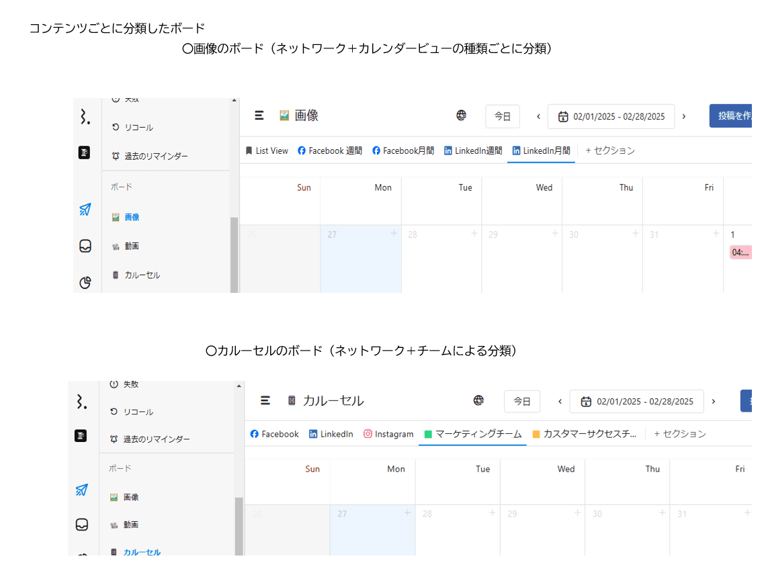The width and height of the screenshot is (770, 577).
Task: Toggle the hamburger menu next to 画像 title
Action: tap(259, 116)
